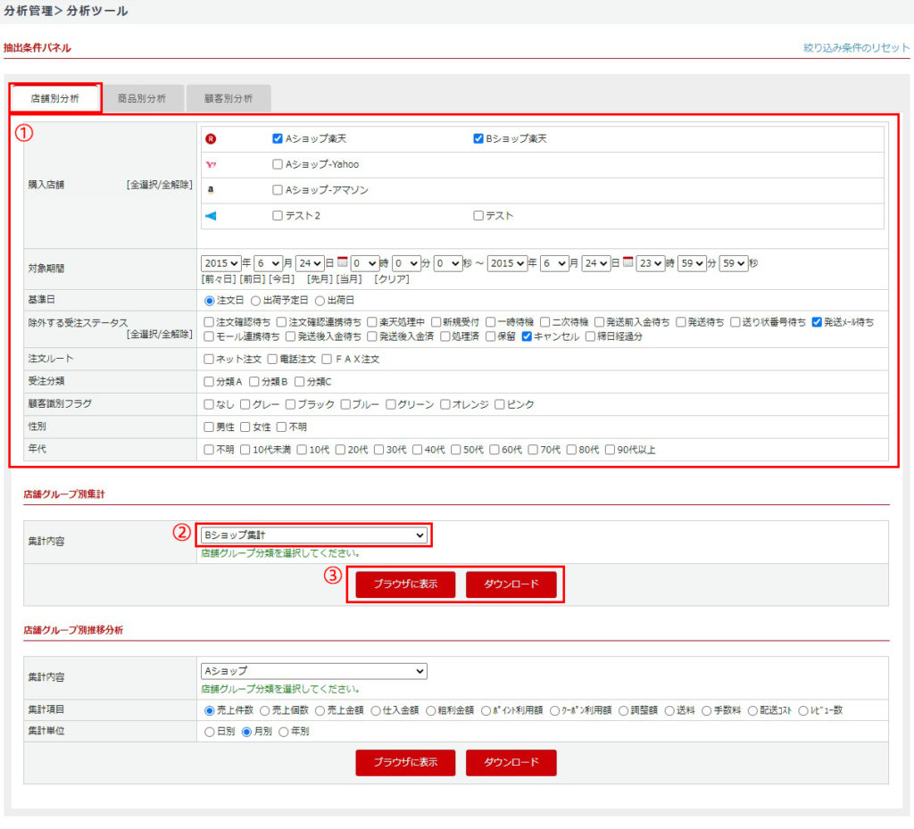Expand the Bショップ集計 dropdown
The width and height of the screenshot is (914, 829).
pyautogui.click(x=313, y=535)
